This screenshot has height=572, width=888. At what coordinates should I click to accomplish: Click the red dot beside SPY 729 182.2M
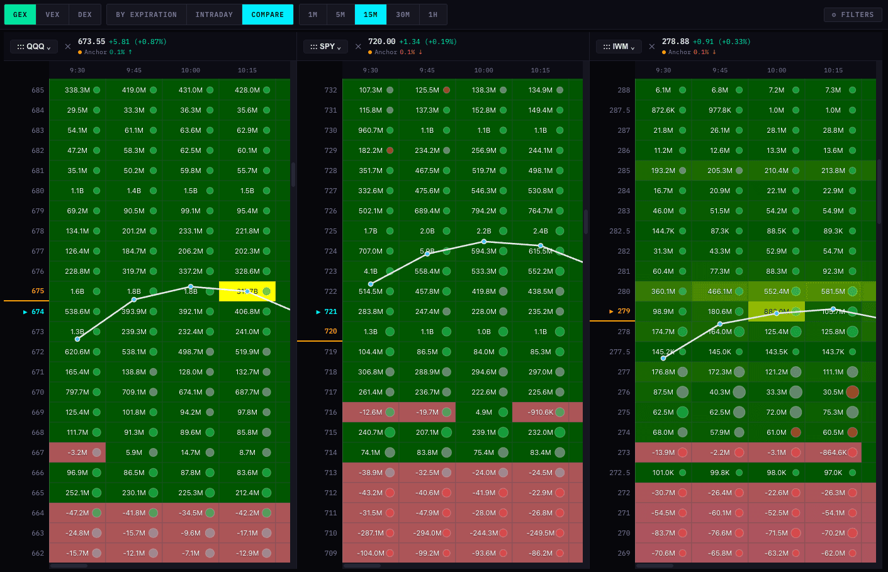[390, 150]
